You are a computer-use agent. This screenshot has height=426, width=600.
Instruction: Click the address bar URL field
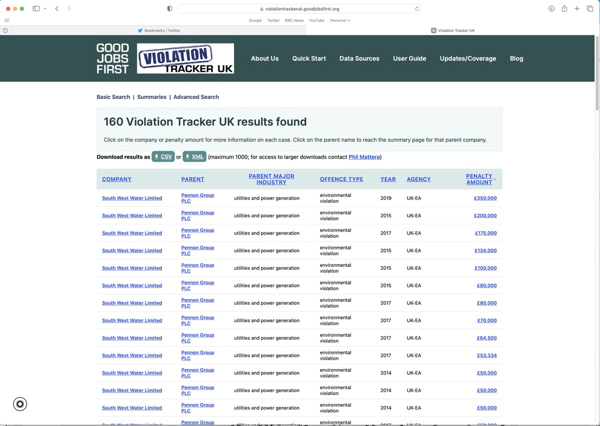click(x=299, y=8)
